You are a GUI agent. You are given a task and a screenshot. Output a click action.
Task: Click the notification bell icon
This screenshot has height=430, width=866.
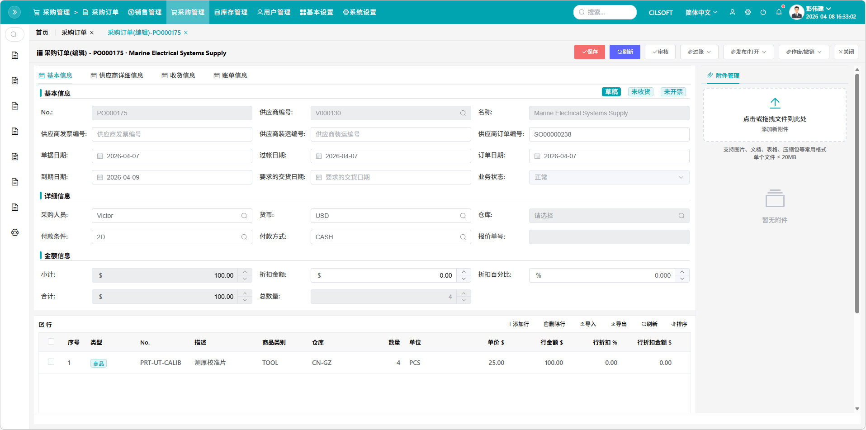779,12
